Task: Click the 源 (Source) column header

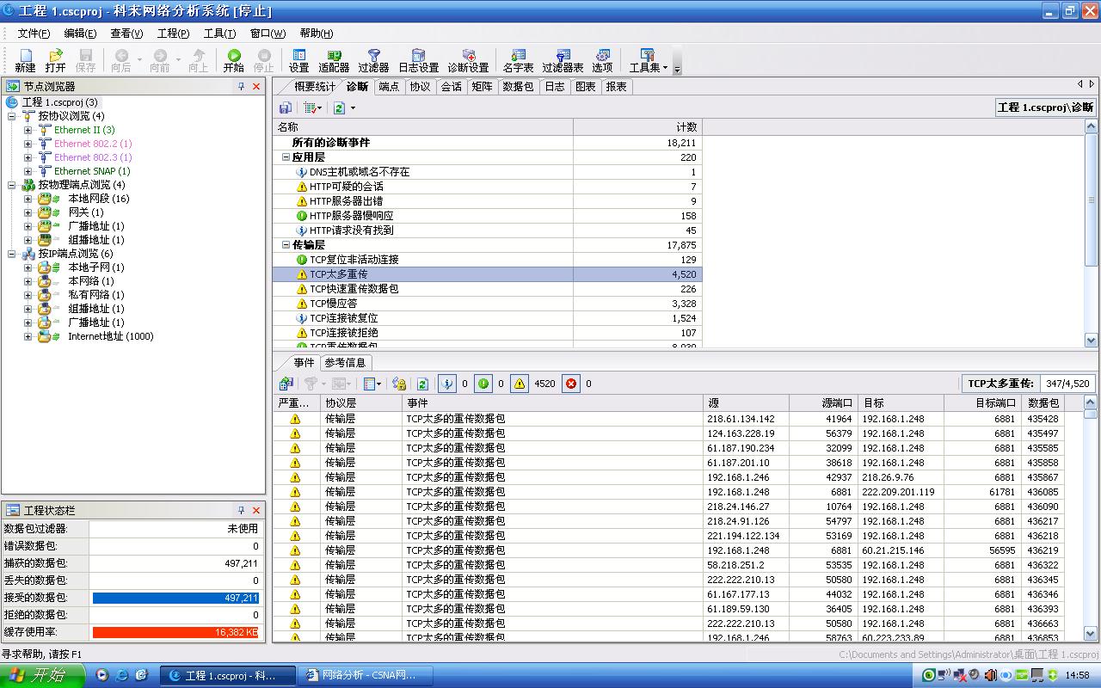Action: (x=745, y=402)
